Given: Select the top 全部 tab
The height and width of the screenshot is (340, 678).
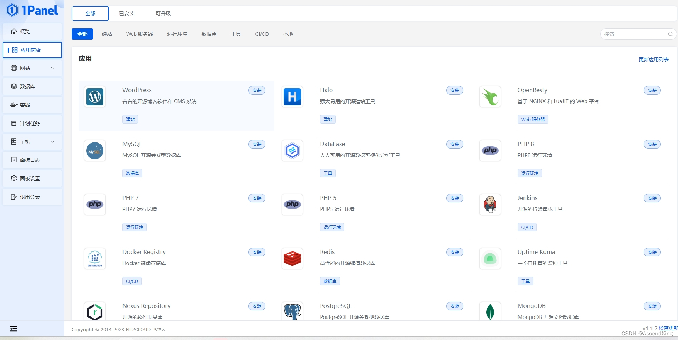Looking at the screenshot, I should click(x=90, y=14).
